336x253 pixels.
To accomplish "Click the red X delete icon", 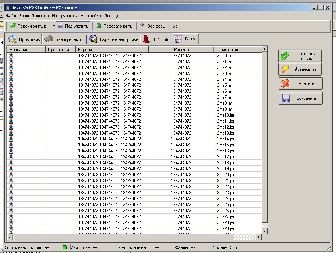I will click(286, 83).
